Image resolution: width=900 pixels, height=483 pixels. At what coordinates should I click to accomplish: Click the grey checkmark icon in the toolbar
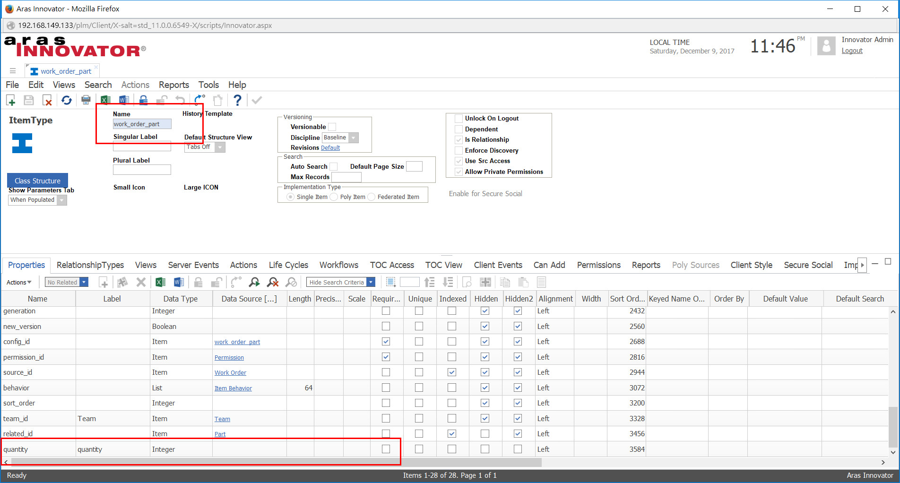(257, 100)
